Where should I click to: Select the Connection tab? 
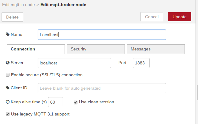(x=35, y=49)
